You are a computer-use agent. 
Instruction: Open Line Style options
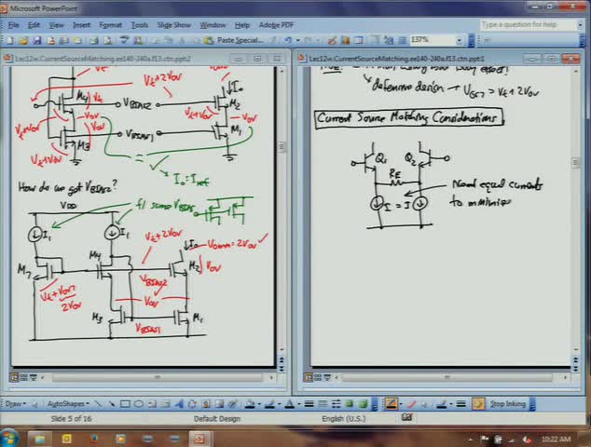tap(309, 404)
